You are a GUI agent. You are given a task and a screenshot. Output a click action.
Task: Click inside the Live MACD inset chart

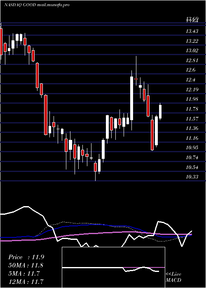pyautogui.click(x=113, y=267)
